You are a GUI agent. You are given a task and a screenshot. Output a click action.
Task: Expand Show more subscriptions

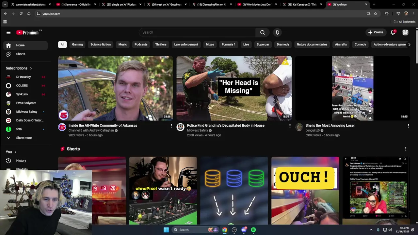(x=25, y=138)
